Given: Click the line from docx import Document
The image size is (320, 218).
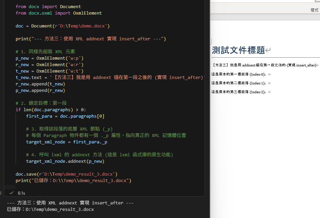Looking at the screenshot, I should (x=48, y=6).
